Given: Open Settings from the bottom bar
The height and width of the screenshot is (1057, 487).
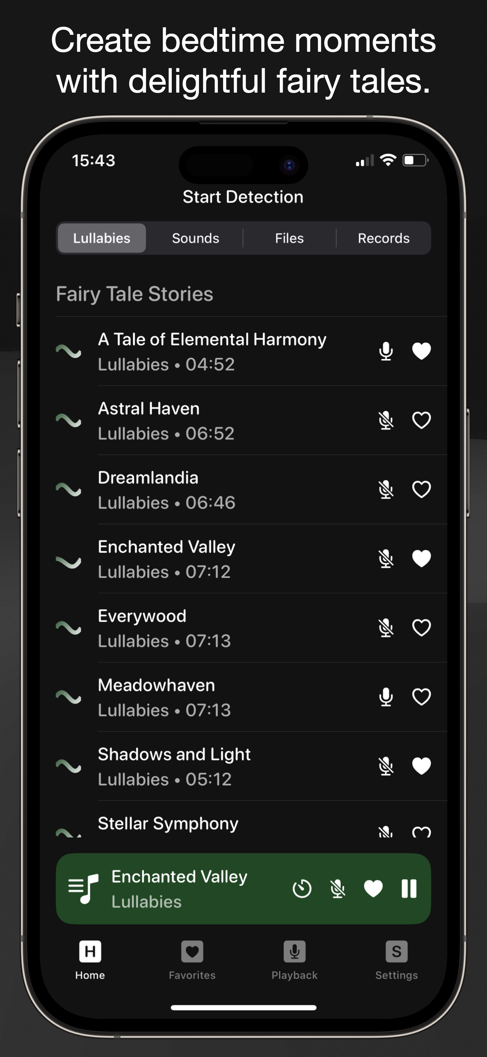Looking at the screenshot, I should [x=396, y=959].
